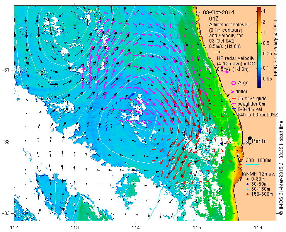This screenshot has height=232, width=286.
Task: Click the colorbar value 0.25 label
Action: pos(267,53)
